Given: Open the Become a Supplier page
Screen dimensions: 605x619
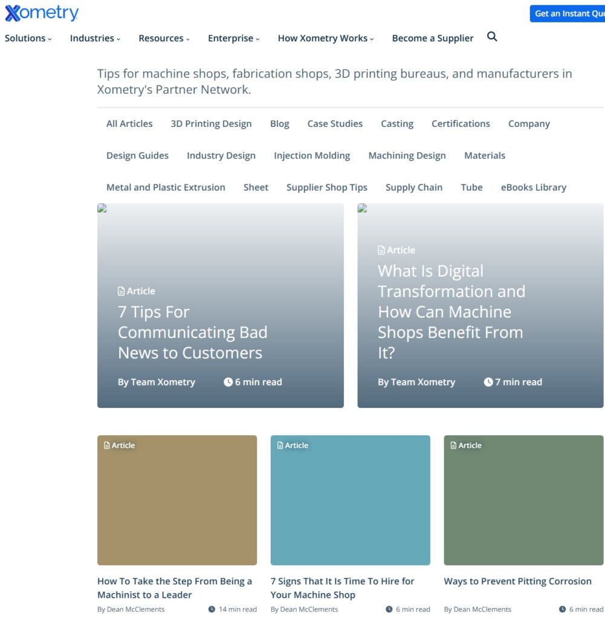Looking at the screenshot, I should [433, 38].
